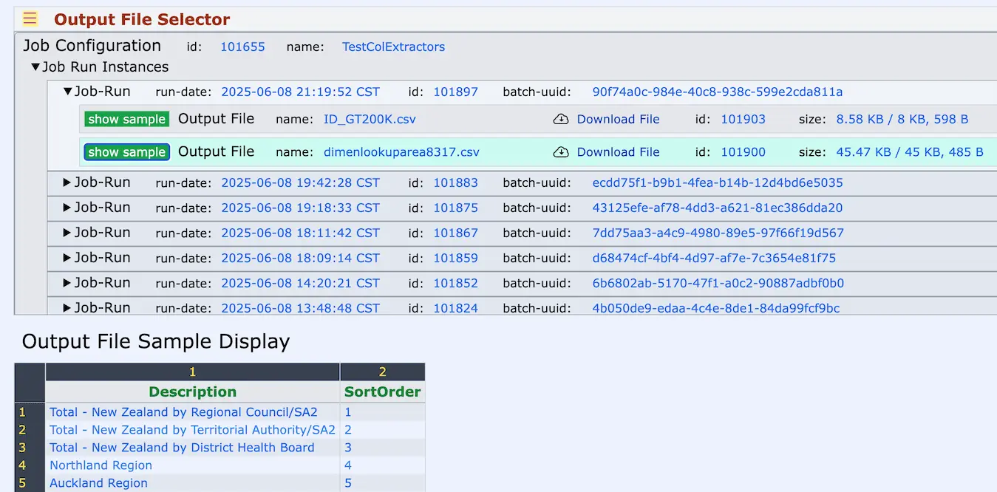This screenshot has height=492, width=997.
Task: Select the SortOrder column header
Action: (382, 392)
